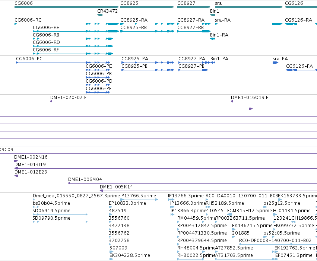The image size is (317, 261).
Task: Select feature 507009
Action: pos(111,252)
